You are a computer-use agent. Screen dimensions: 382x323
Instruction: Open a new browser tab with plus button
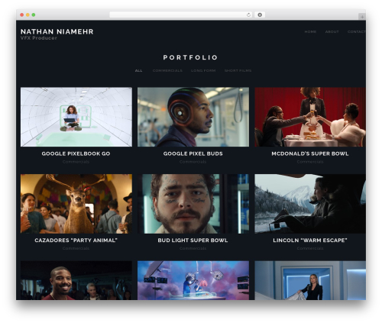[362, 17]
